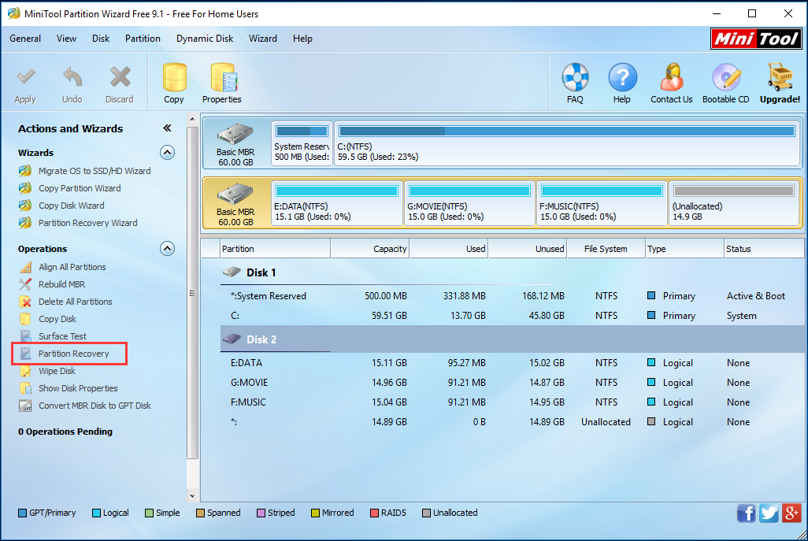Open the Facebook social icon
Image resolution: width=808 pixels, height=541 pixels.
tap(746, 513)
